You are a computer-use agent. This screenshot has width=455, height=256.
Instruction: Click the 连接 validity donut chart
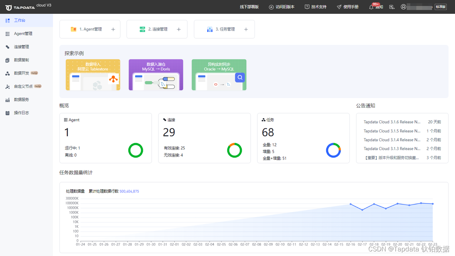point(235,151)
